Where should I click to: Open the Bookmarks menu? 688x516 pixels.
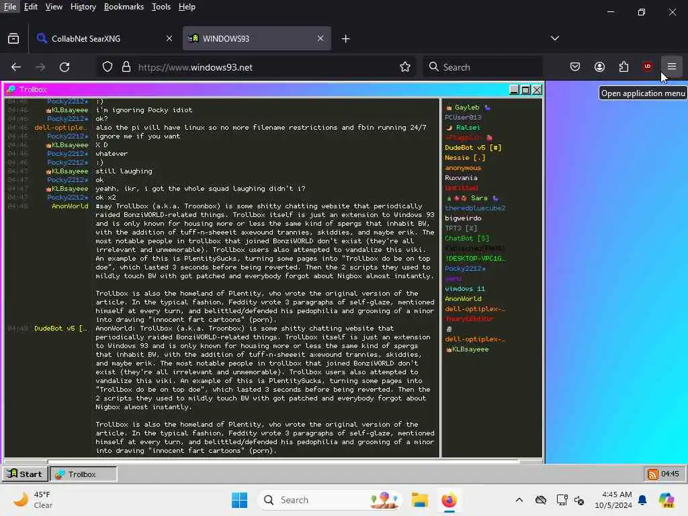(124, 7)
